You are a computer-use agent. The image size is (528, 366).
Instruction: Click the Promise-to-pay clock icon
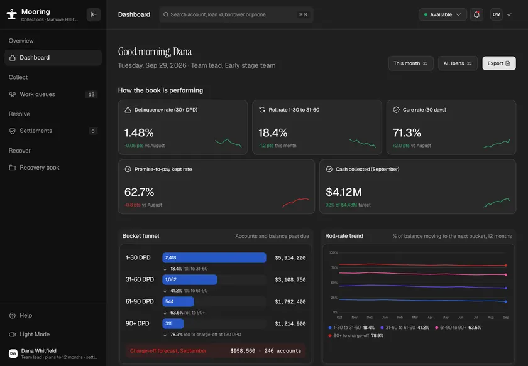click(128, 170)
